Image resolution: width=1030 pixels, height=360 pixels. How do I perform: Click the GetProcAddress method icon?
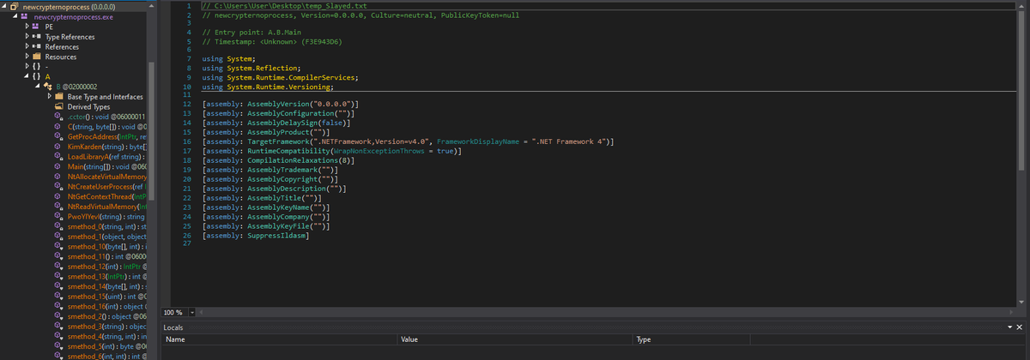[x=60, y=136]
